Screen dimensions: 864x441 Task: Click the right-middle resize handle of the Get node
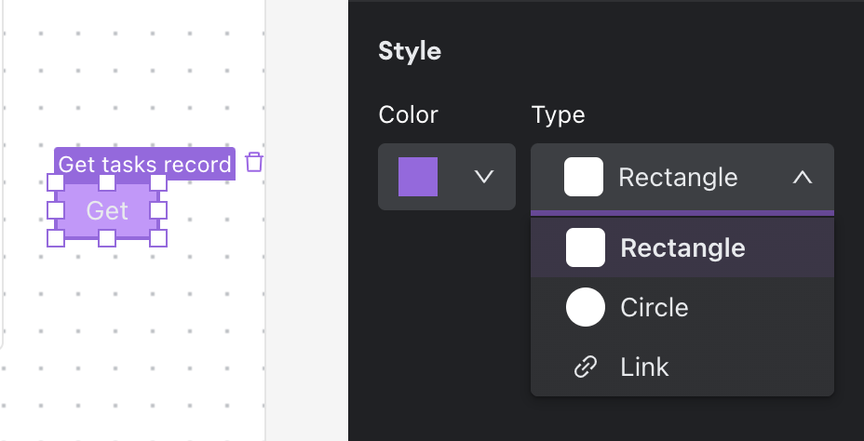point(158,210)
